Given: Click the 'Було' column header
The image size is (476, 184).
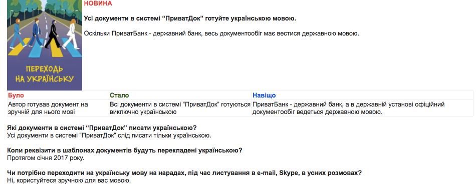Looking at the screenshot, I should pyautogui.click(x=16, y=95).
